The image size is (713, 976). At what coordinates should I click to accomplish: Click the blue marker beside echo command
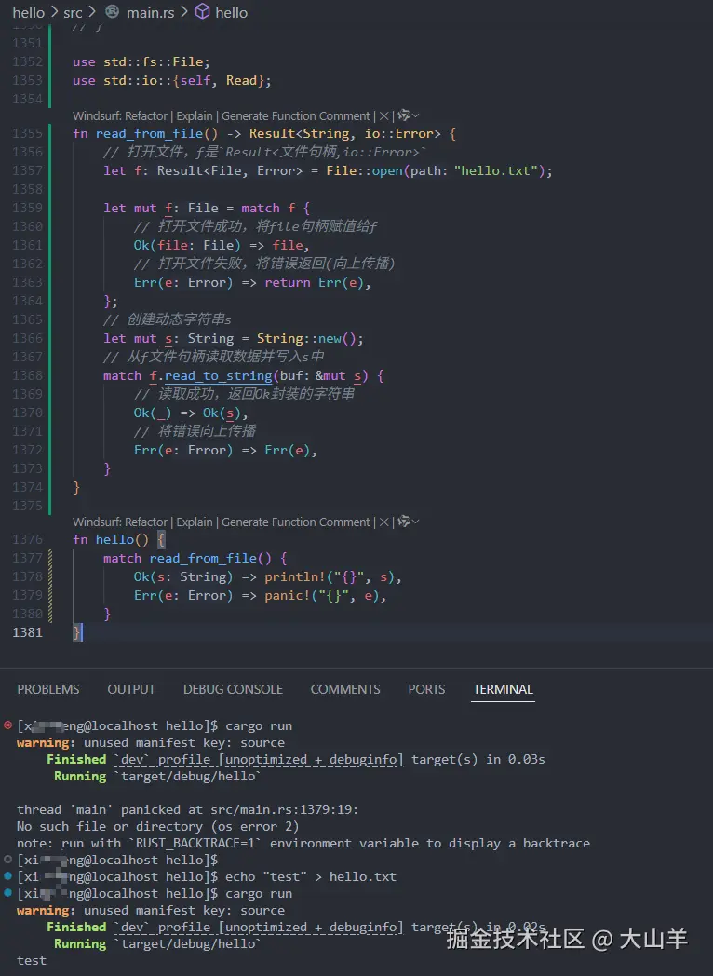[x=8, y=876]
